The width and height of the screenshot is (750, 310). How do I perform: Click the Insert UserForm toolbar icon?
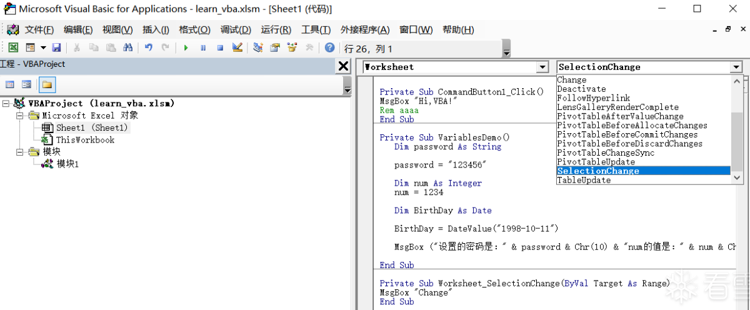tap(29, 48)
